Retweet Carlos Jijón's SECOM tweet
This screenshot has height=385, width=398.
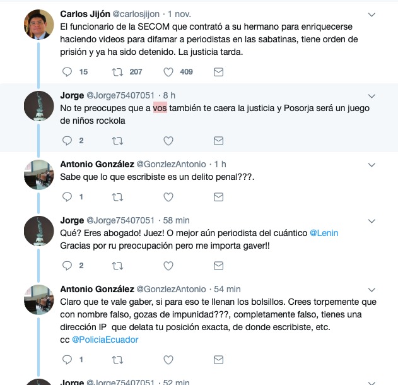tap(117, 72)
